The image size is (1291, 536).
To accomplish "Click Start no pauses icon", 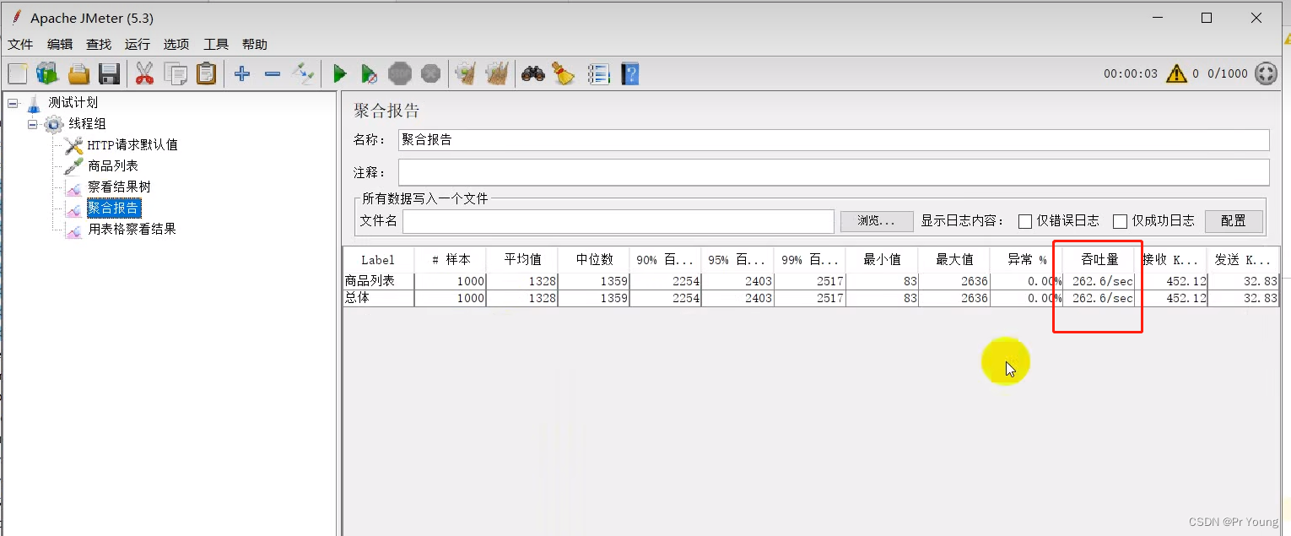I will (x=370, y=74).
